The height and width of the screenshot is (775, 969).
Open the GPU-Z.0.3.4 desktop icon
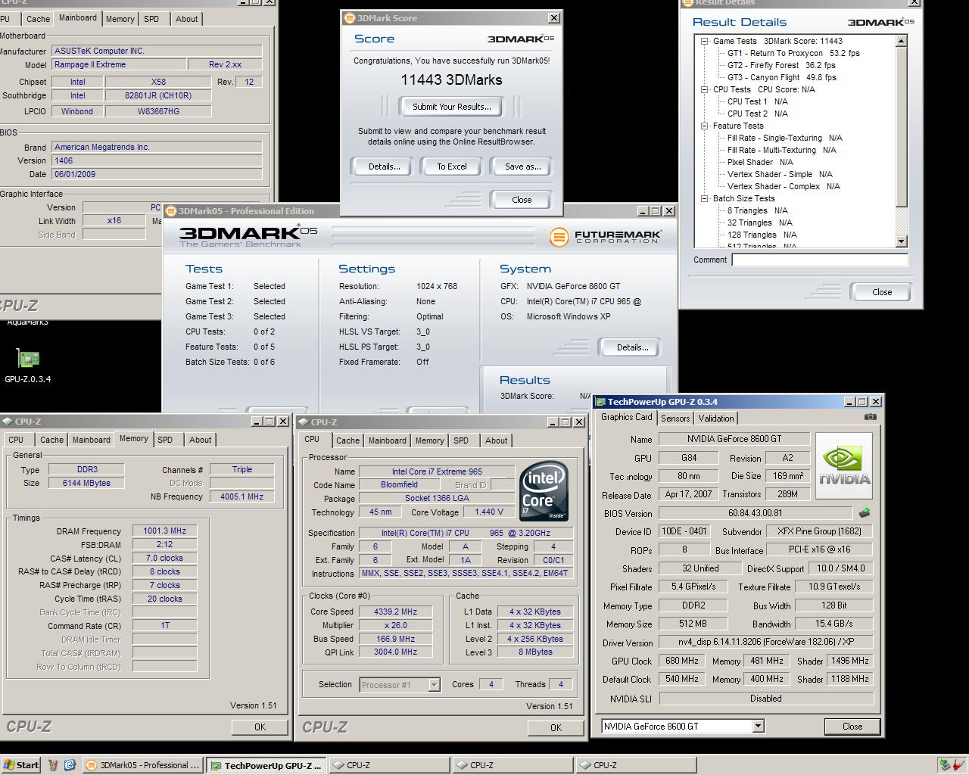pyautogui.click(x=28, y=364)
